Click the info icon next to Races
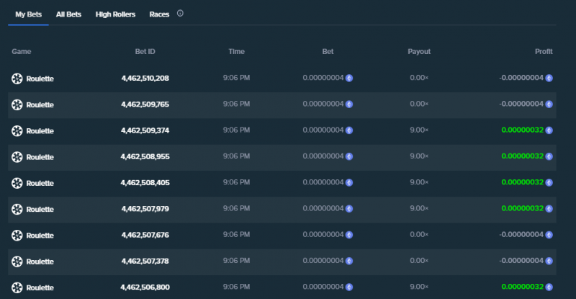The image size is (576, 299). [x=180, y=13]
